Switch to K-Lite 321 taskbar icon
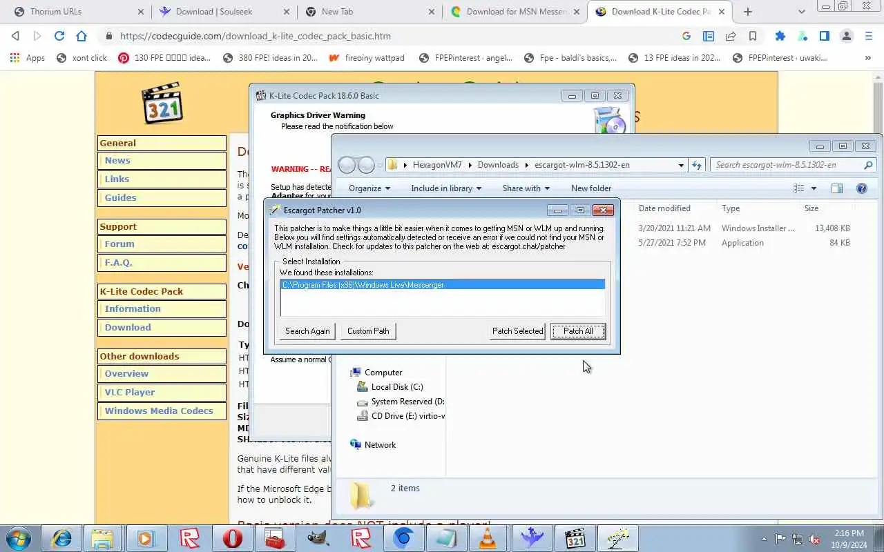Image resolution: width=884 pixels, height=552 pixels. pos(575,538)
